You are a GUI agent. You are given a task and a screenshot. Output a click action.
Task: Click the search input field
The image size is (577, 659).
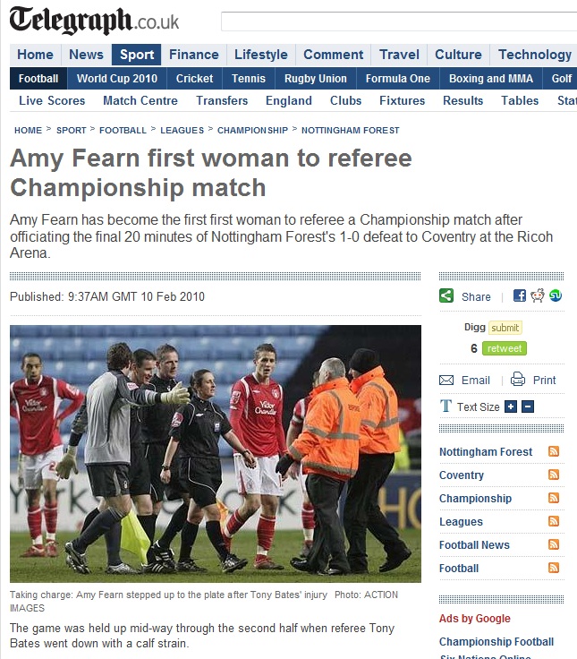click(399, 21)
